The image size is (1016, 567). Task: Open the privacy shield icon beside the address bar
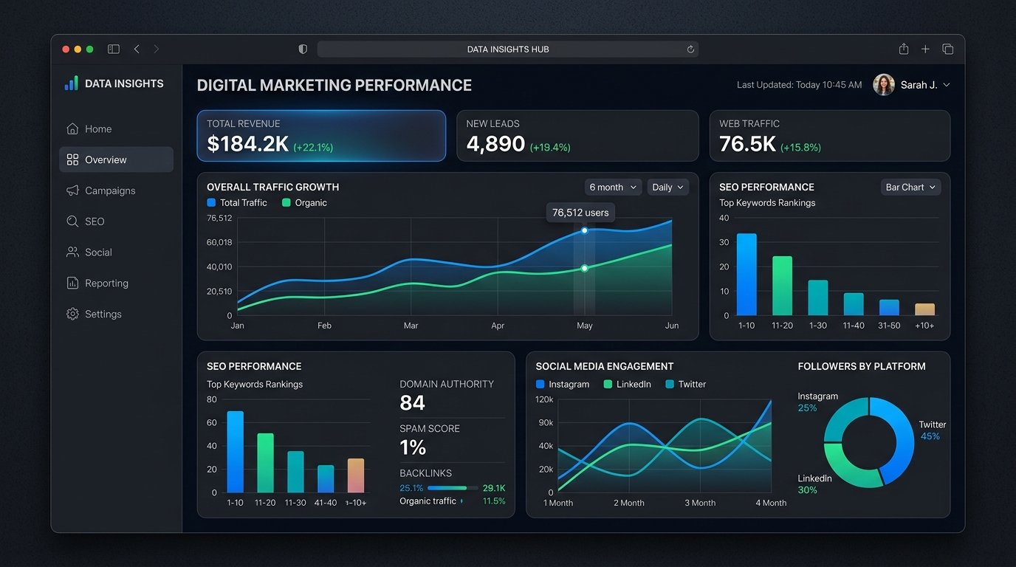point(303,49)
